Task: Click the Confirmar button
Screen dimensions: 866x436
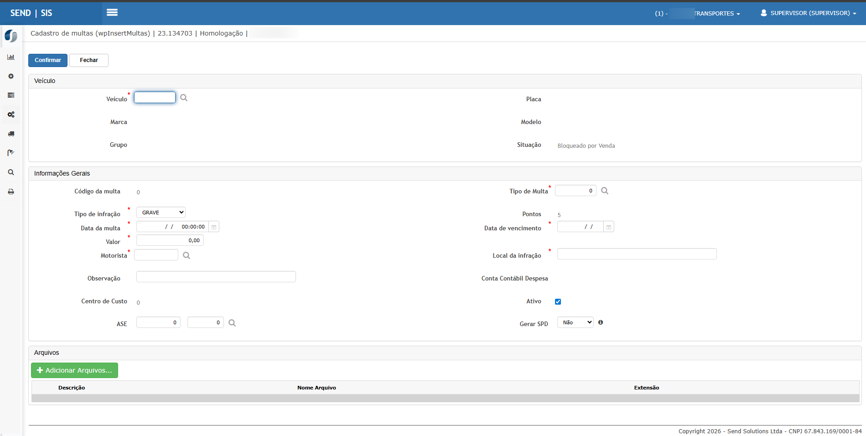Action: coord(48,60)
